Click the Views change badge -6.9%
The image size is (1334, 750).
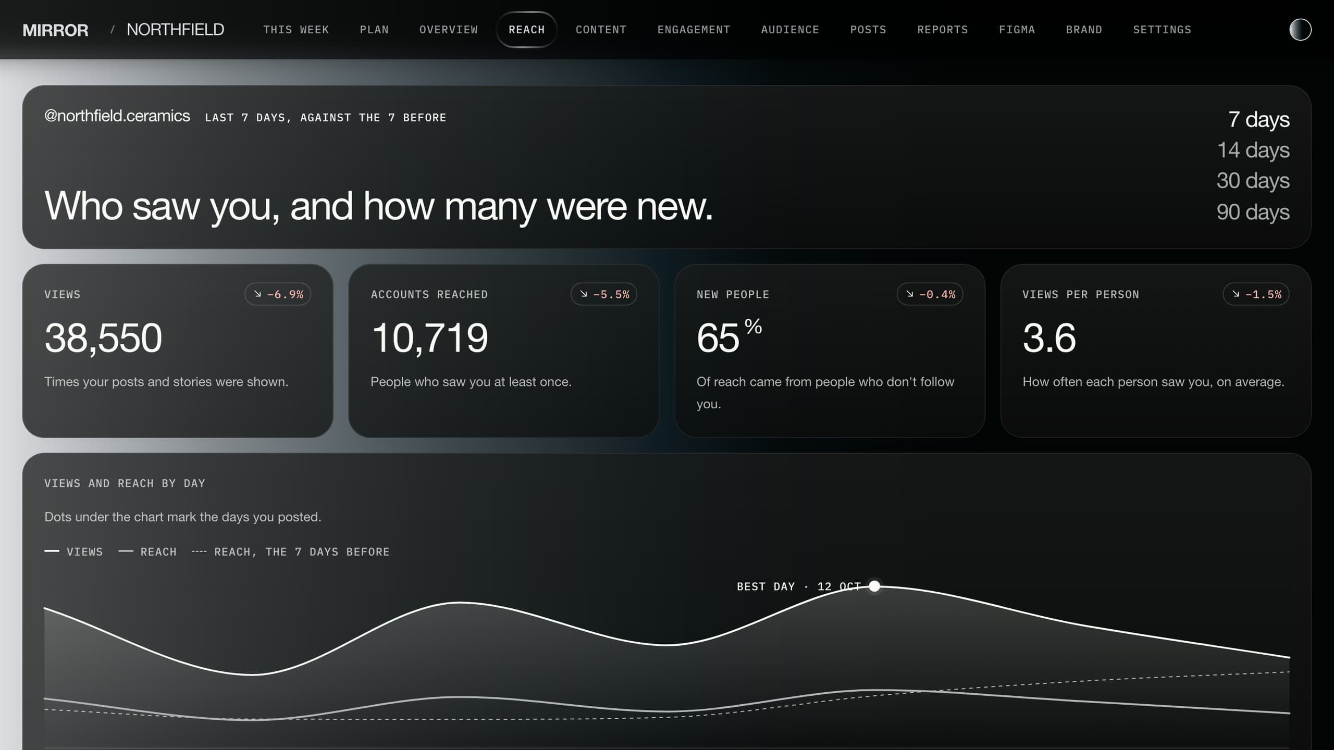coord(278,294)
